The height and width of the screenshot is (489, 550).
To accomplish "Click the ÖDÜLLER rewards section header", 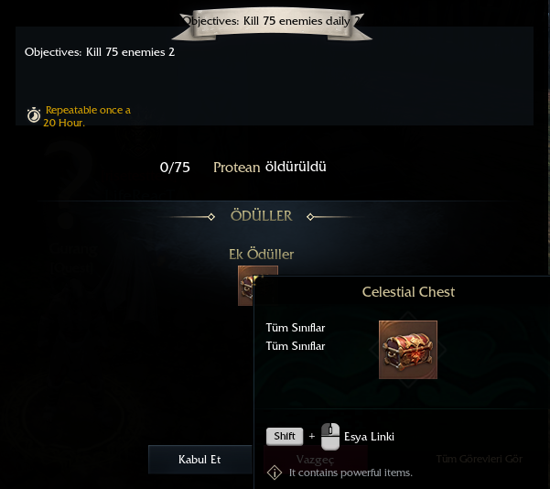I will point(261,216).
